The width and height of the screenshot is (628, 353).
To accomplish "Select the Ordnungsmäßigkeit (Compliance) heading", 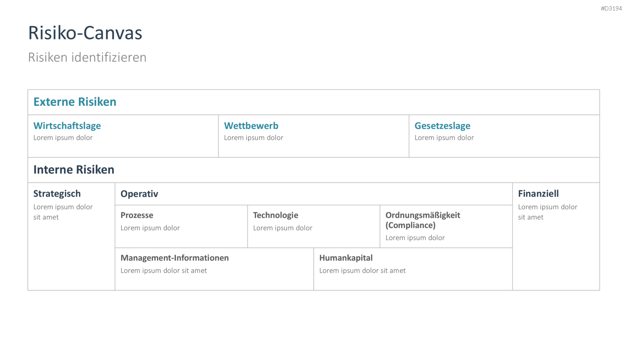I will click(x=423, y=220).
